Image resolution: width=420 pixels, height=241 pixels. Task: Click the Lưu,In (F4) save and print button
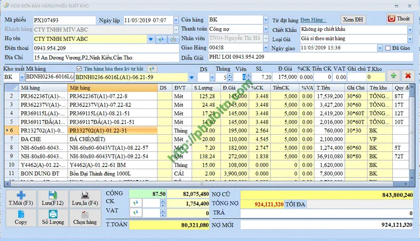[x=85, y=199]
